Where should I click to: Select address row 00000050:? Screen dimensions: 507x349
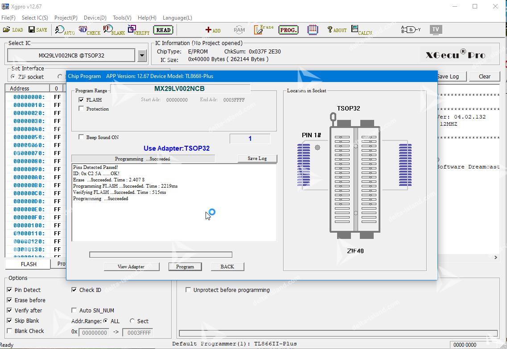pyautogui.click(x=29, y=137)
